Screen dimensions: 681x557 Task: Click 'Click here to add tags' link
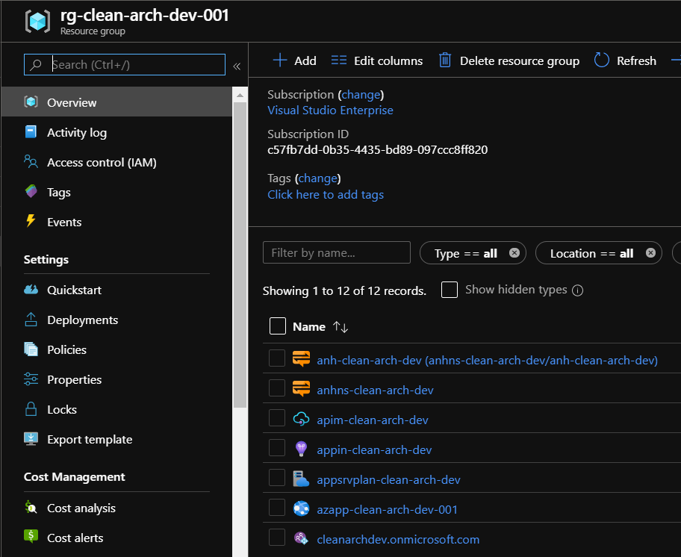point(326,194)
